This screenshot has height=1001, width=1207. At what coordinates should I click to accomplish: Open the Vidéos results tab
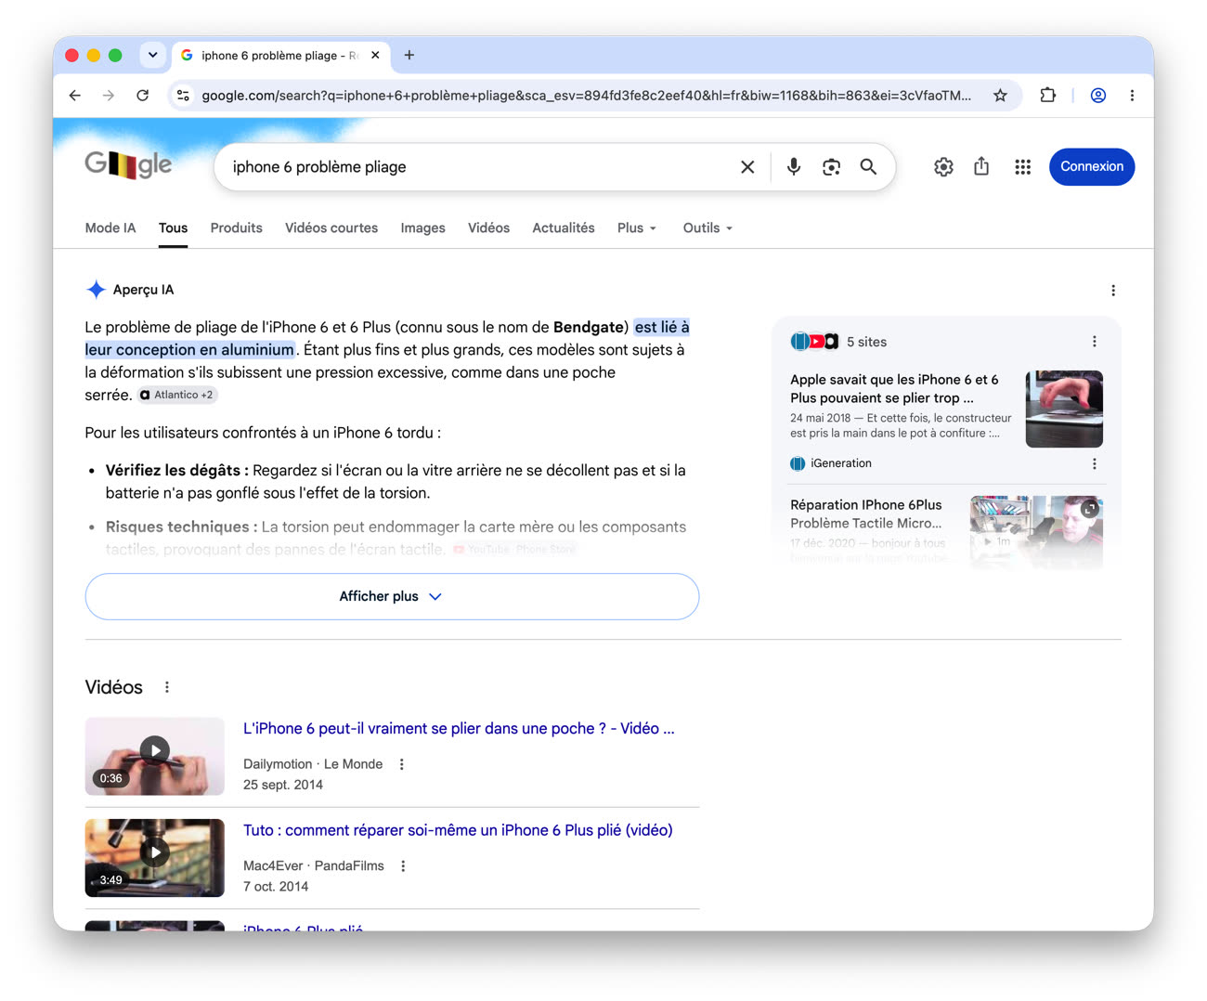(x=488, y=227)
